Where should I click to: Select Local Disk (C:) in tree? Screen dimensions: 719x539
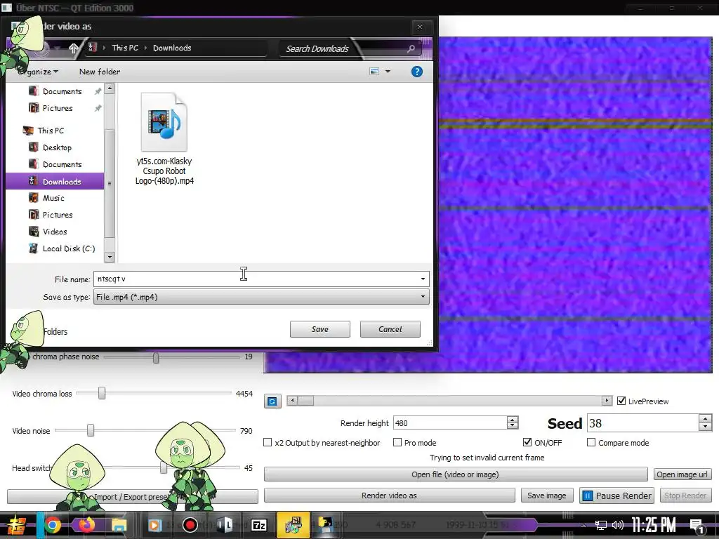(68, 249)
